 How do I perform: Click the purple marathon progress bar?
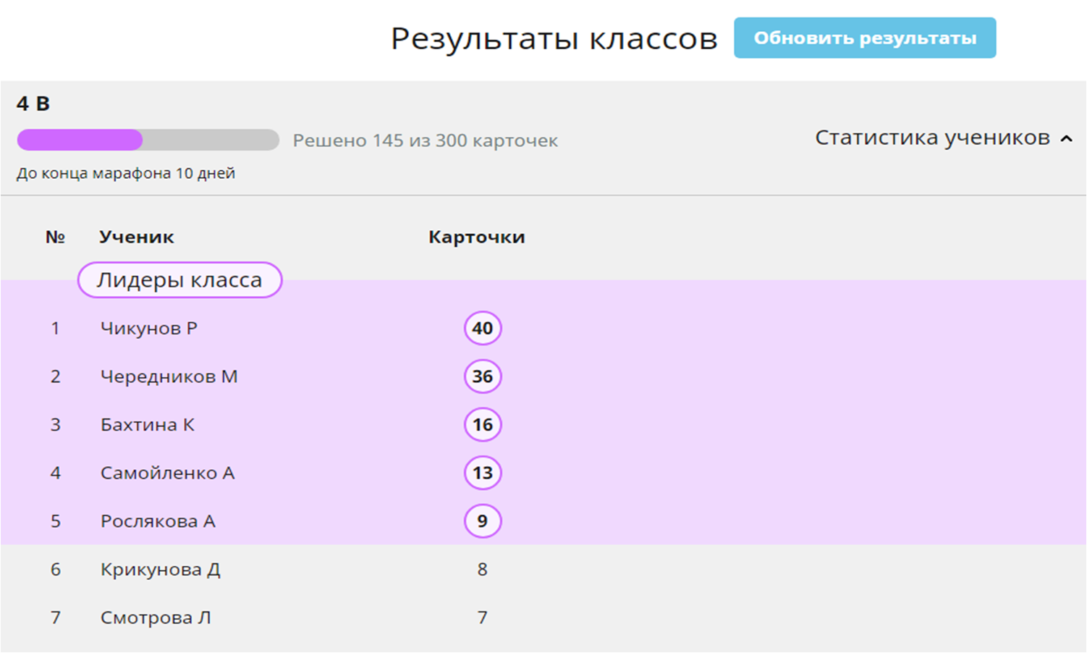(80, 139)
